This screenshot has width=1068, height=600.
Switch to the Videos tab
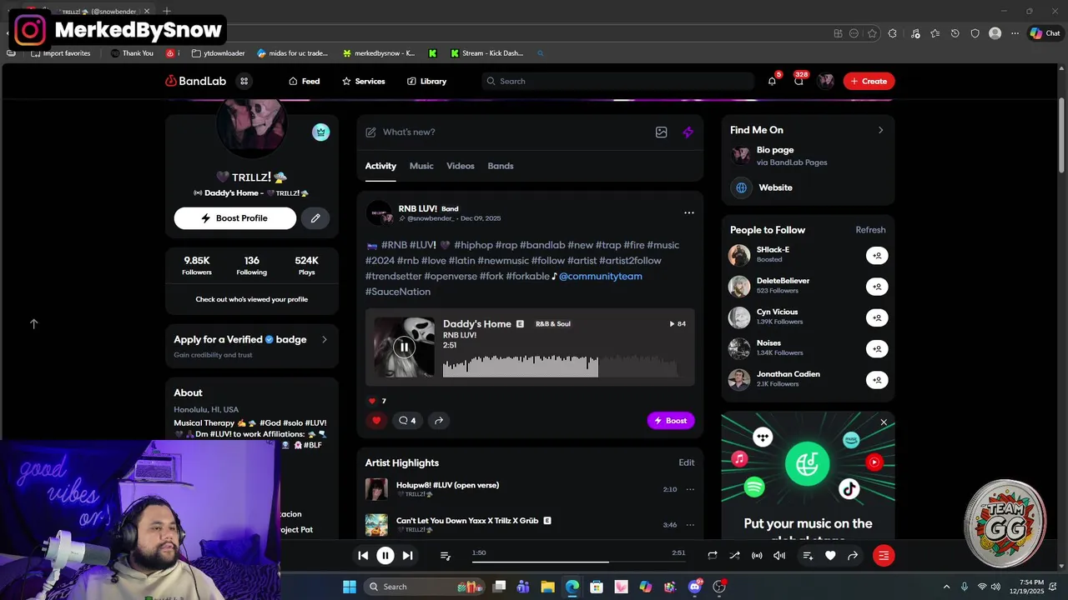pos(461,166)
